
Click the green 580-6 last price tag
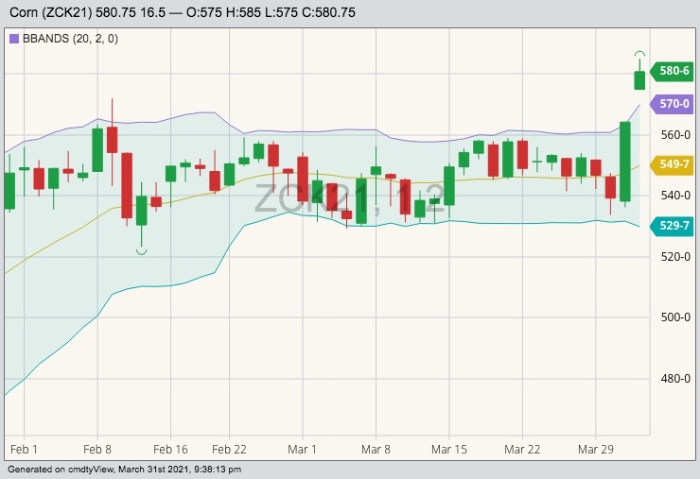[672, 71]
